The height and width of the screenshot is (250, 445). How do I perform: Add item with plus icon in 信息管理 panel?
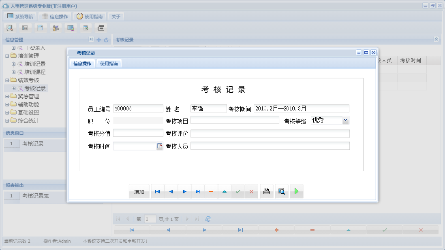99,40
